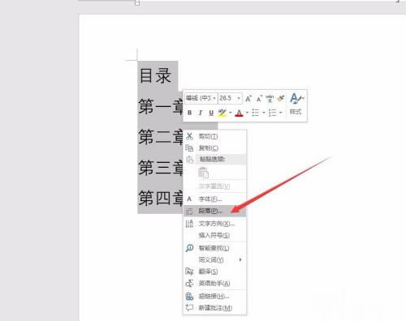Open the font color dropdown arrow

pos(247,113)
